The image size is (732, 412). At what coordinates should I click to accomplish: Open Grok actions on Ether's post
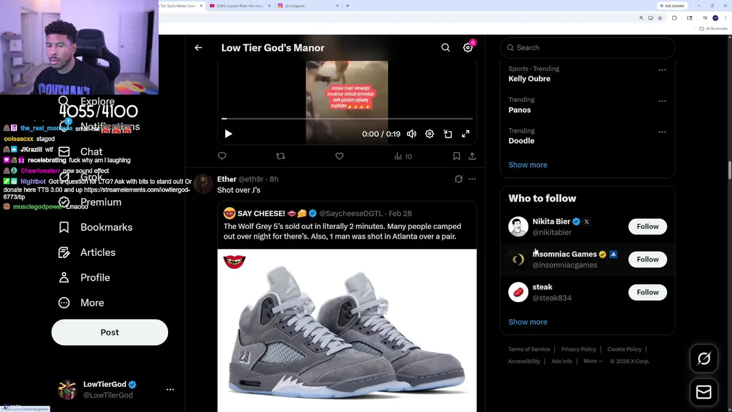[459, 179]
